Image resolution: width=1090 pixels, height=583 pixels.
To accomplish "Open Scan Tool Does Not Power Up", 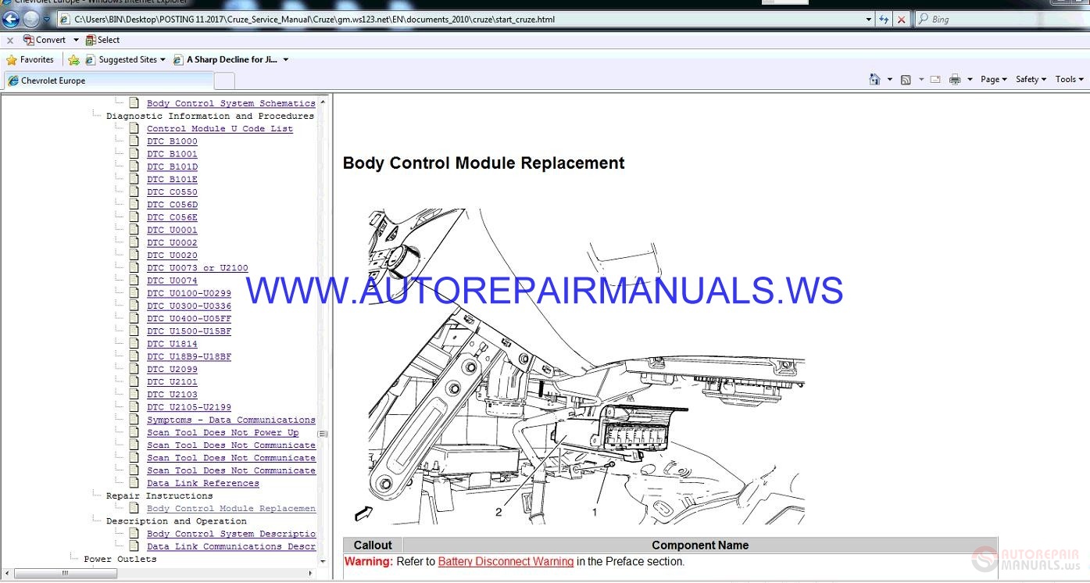I will (223, 432).
